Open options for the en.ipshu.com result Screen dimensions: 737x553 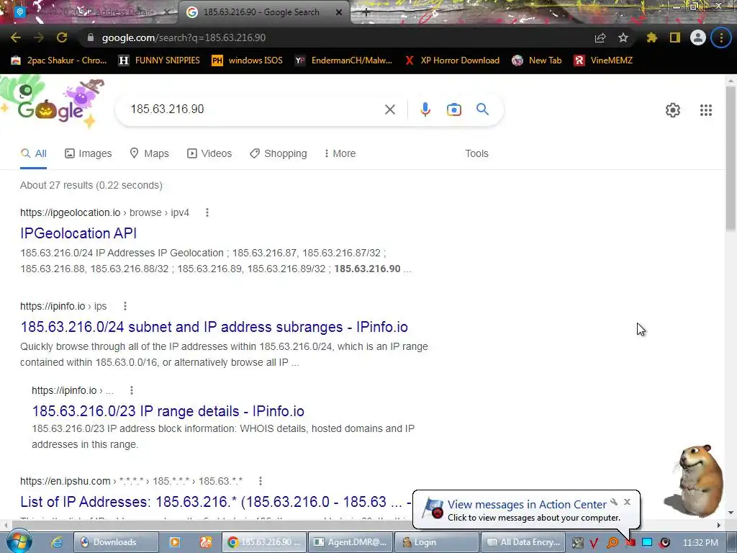[x=261, y=481]
